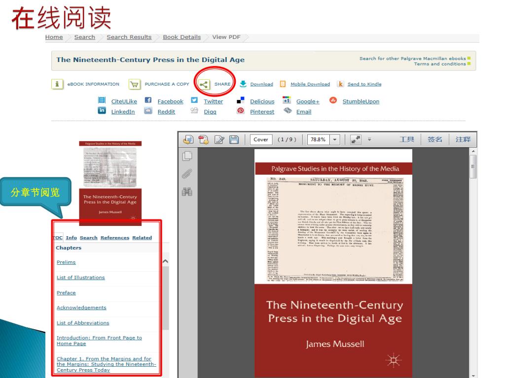Open the List of Illustrations link
This screenshot has width=505, height=378.
pos(81,278)
